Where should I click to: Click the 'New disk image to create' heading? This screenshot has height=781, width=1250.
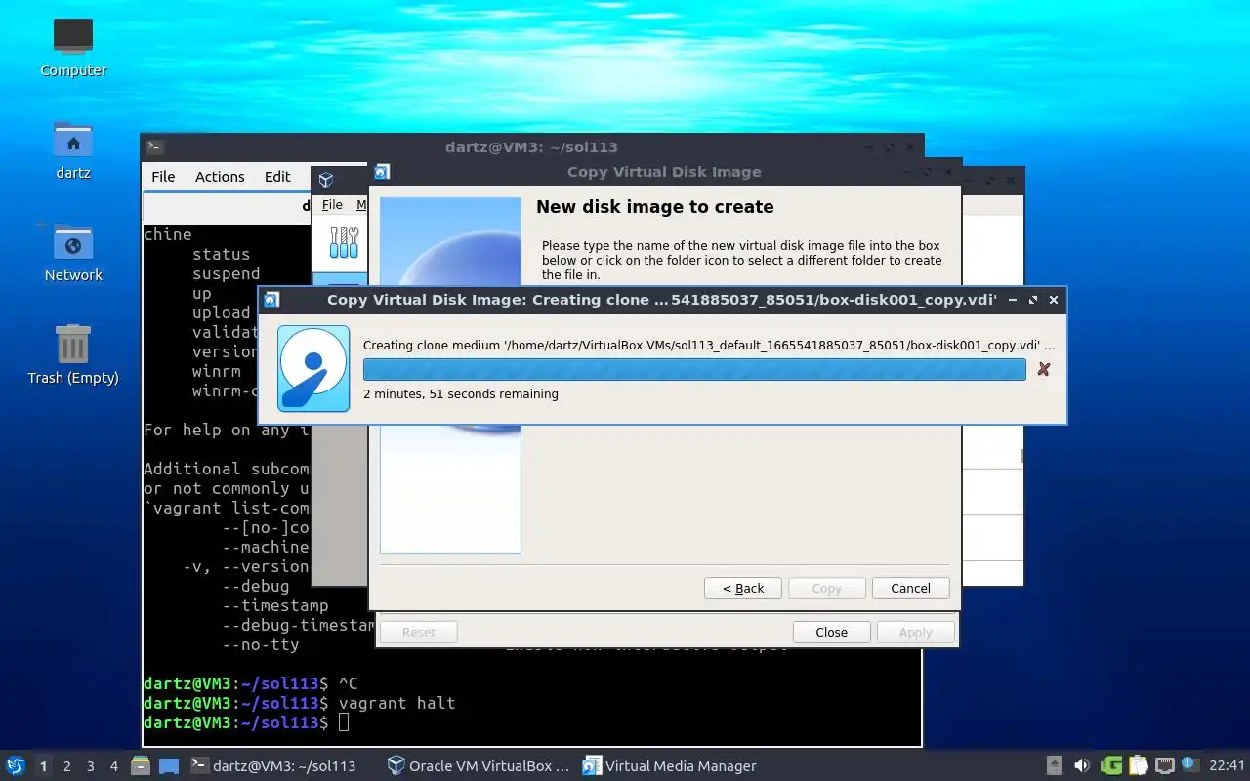(x=654, y=207)
